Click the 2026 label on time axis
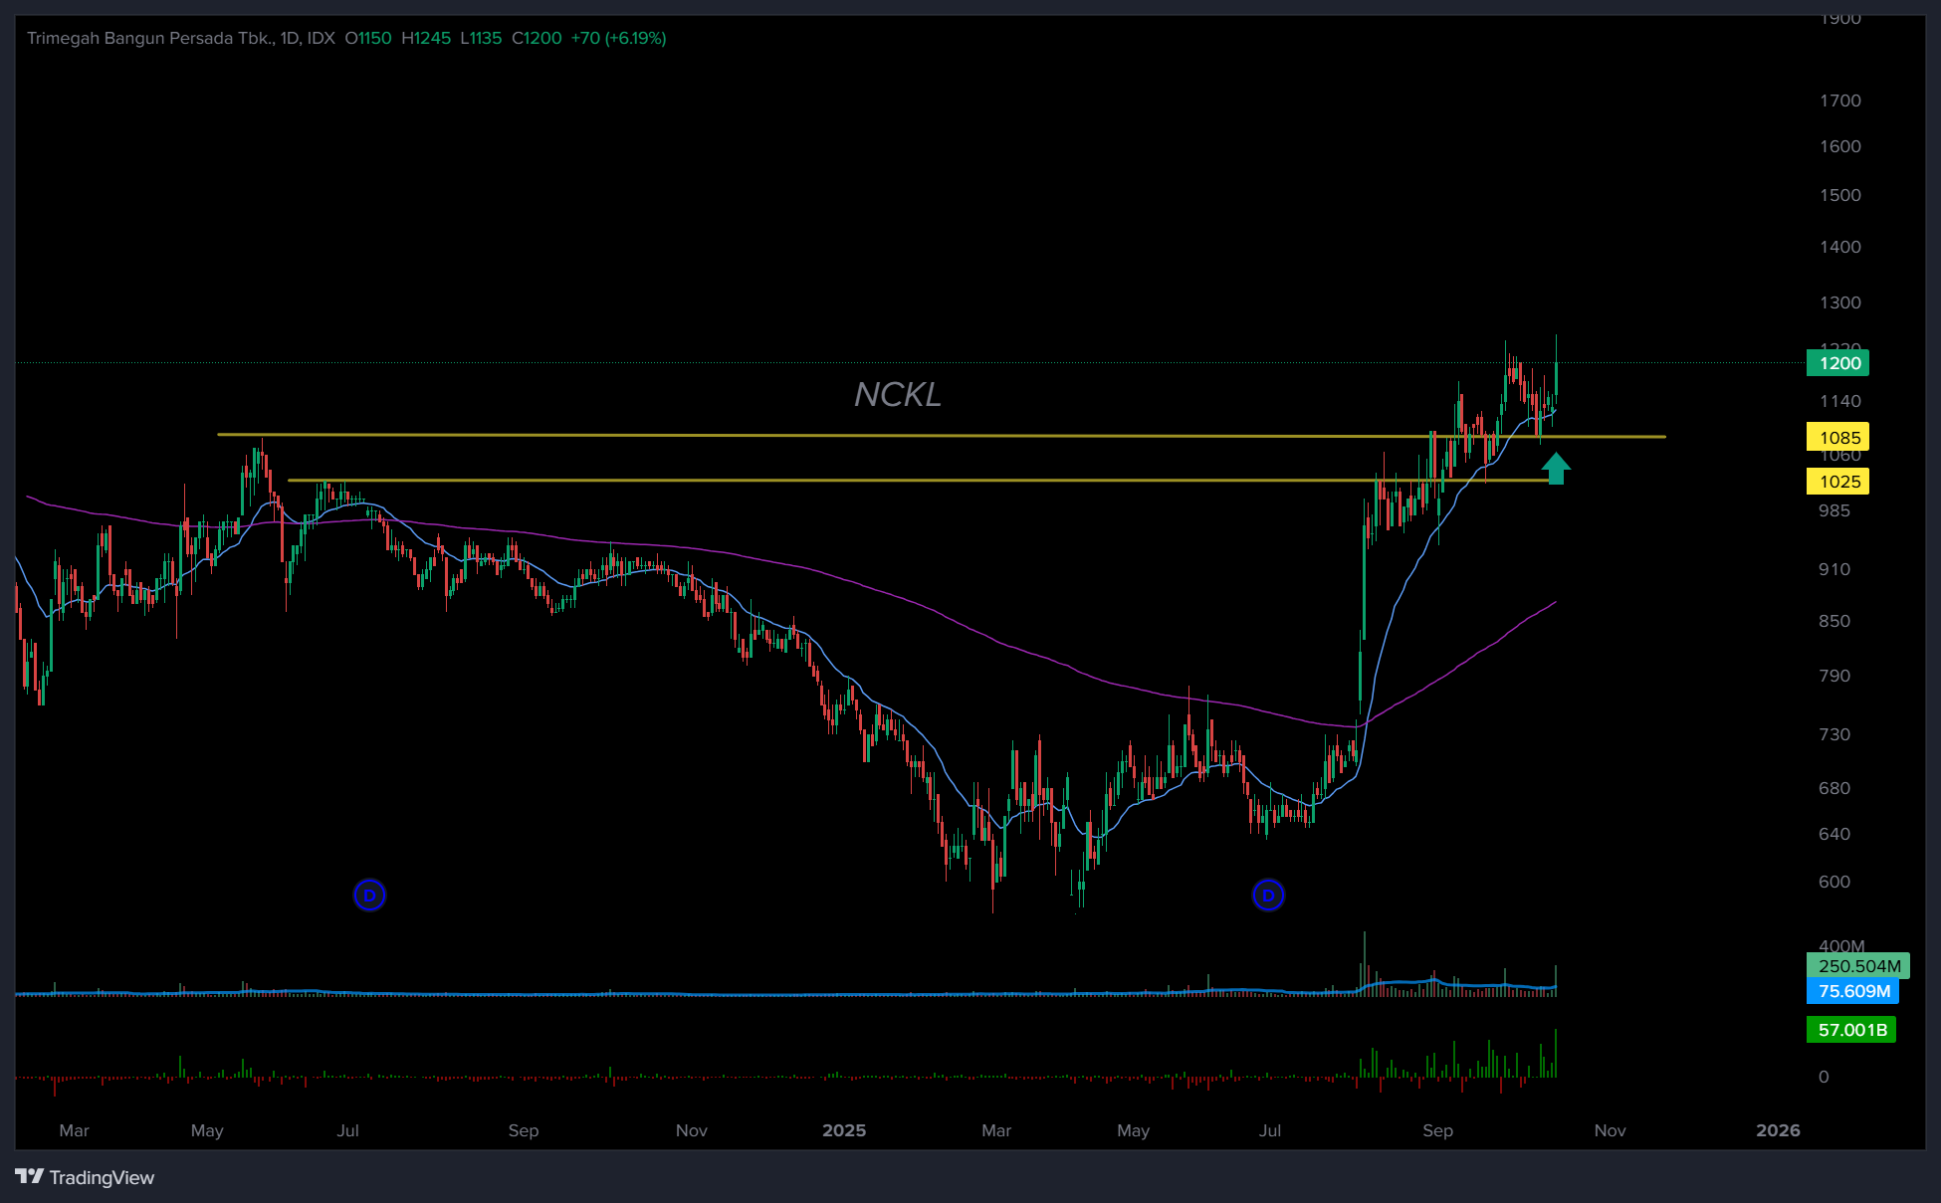This screenshot has width=1941, height=1203. pyautogui.click(x=1778, y=1130)
